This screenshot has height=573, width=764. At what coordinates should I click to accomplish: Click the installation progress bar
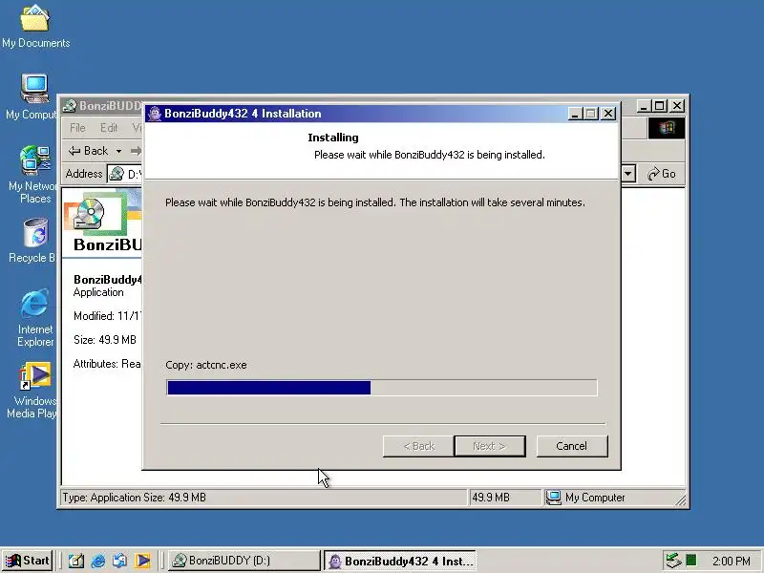coord(381,388)
